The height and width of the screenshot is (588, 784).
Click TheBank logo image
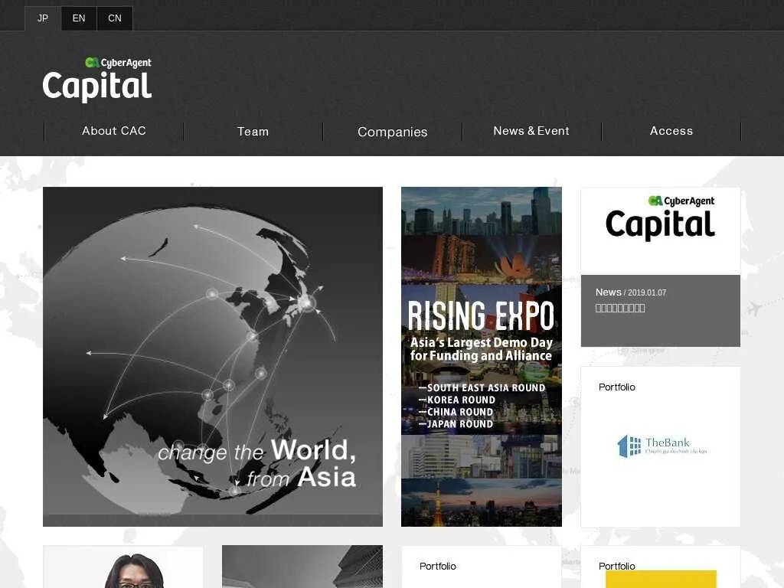pos(662,446)
